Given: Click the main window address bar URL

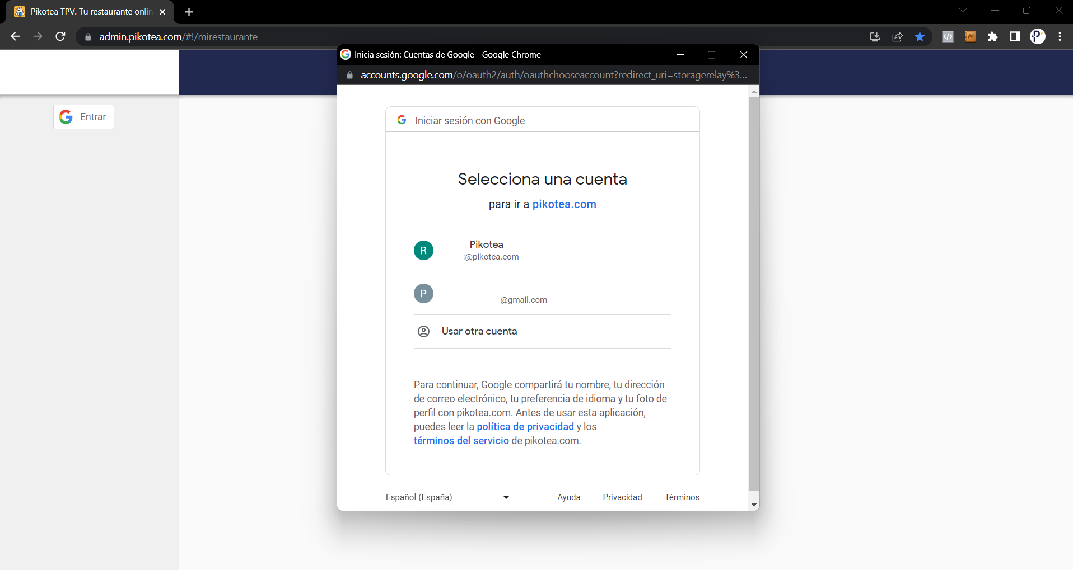Looking at the screenshot, I should (x=178, y=37).
